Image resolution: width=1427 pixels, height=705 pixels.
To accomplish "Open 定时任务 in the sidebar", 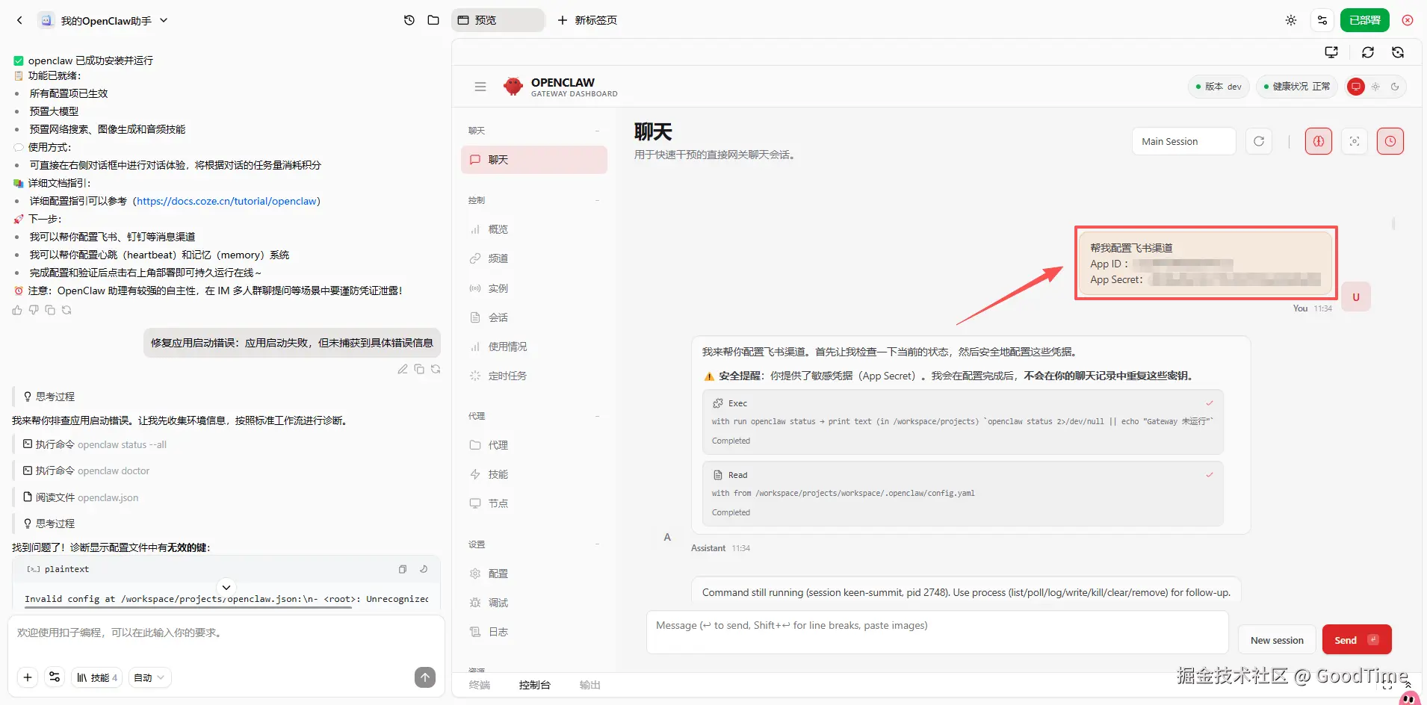I will [534, 376].
